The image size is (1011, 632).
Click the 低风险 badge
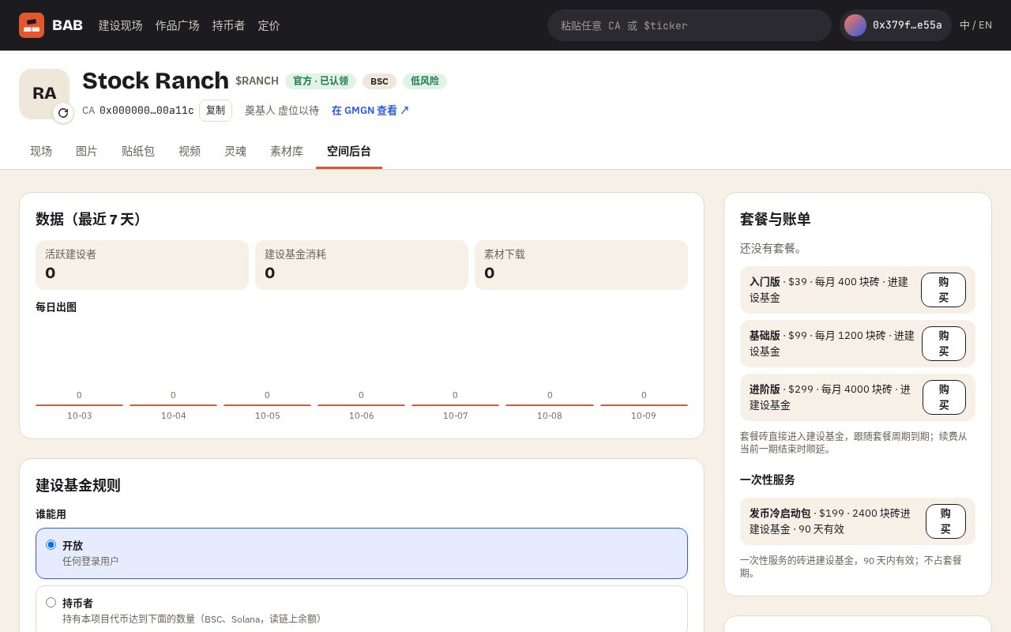coord(425,81)
